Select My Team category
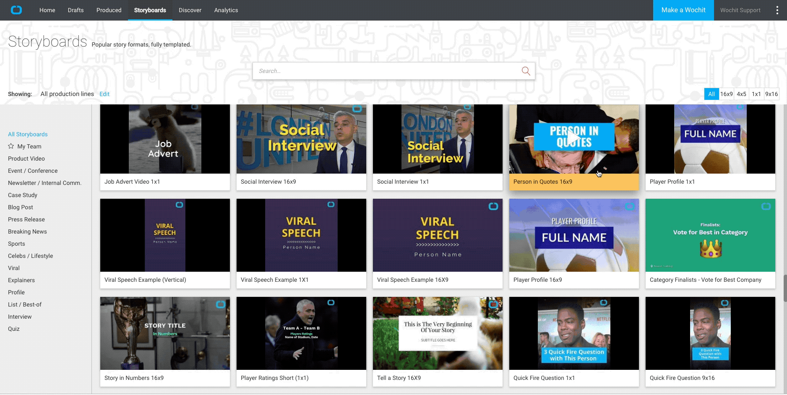 pos(29,146)
